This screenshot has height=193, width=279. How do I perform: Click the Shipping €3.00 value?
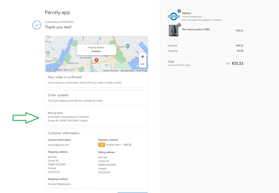click(240, 51)
